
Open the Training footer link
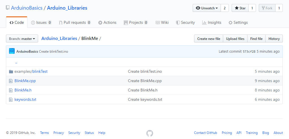pyautogui.click(x=252, y=133)
